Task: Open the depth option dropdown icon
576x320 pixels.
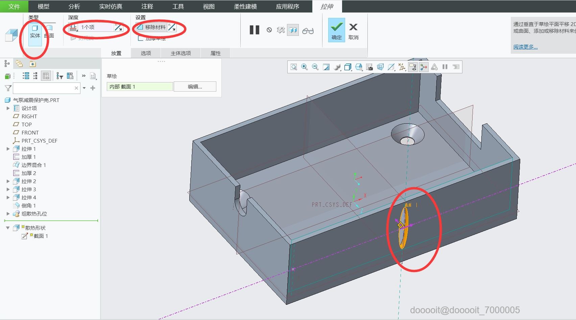Action: pyautogui.click(x=73, y=27)
